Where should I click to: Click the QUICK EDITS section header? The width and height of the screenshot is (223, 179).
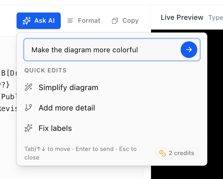[46, 70]
